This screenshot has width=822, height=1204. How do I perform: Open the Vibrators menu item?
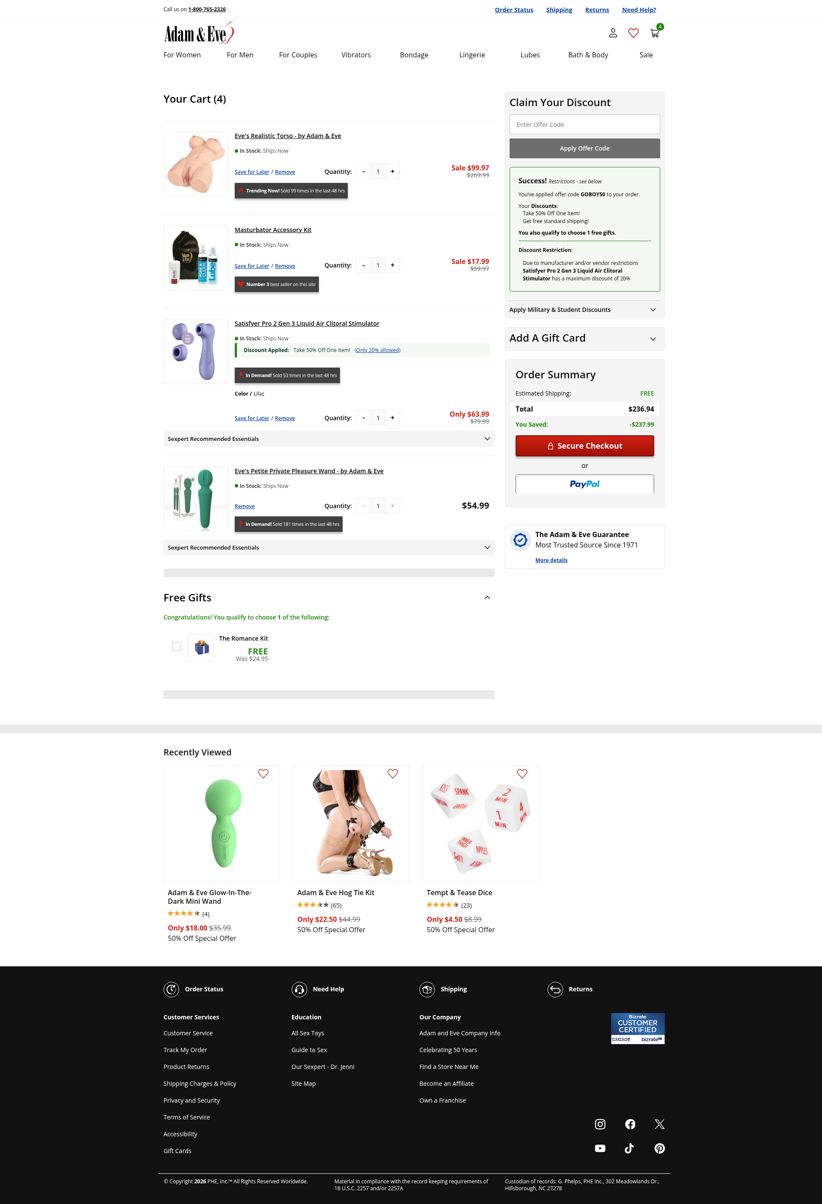coord(356,55)
